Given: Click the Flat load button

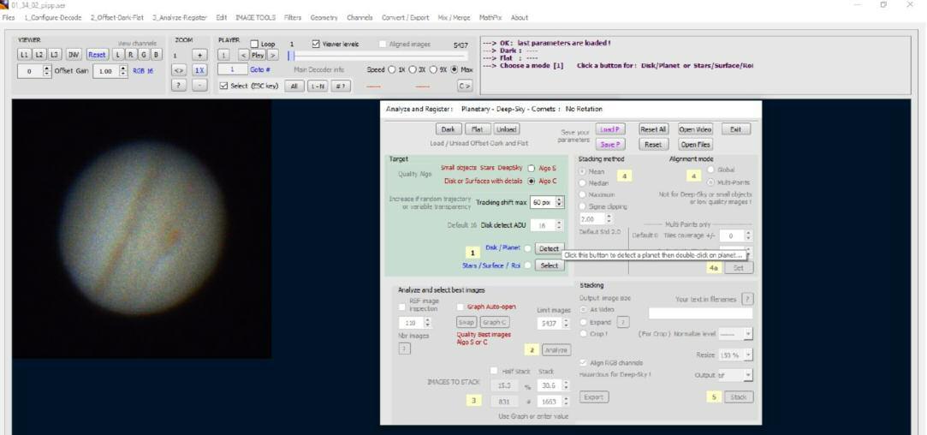Looking at the screenshot, I should point(477,129).
